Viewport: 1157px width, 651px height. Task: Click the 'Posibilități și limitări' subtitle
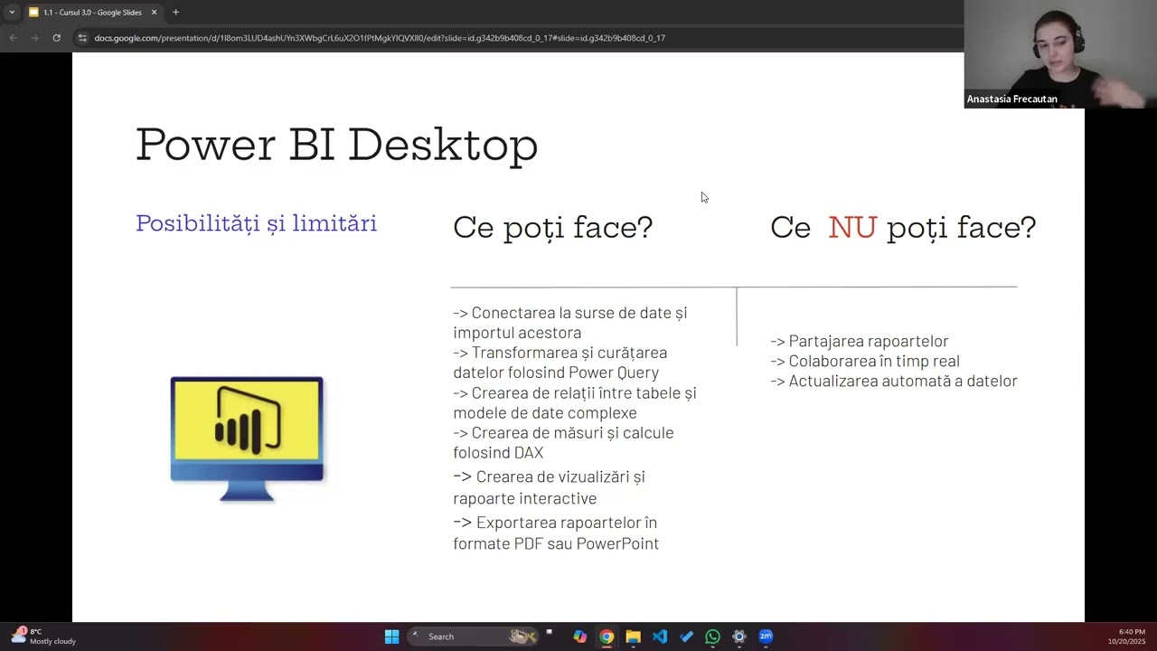coord(256,223)
